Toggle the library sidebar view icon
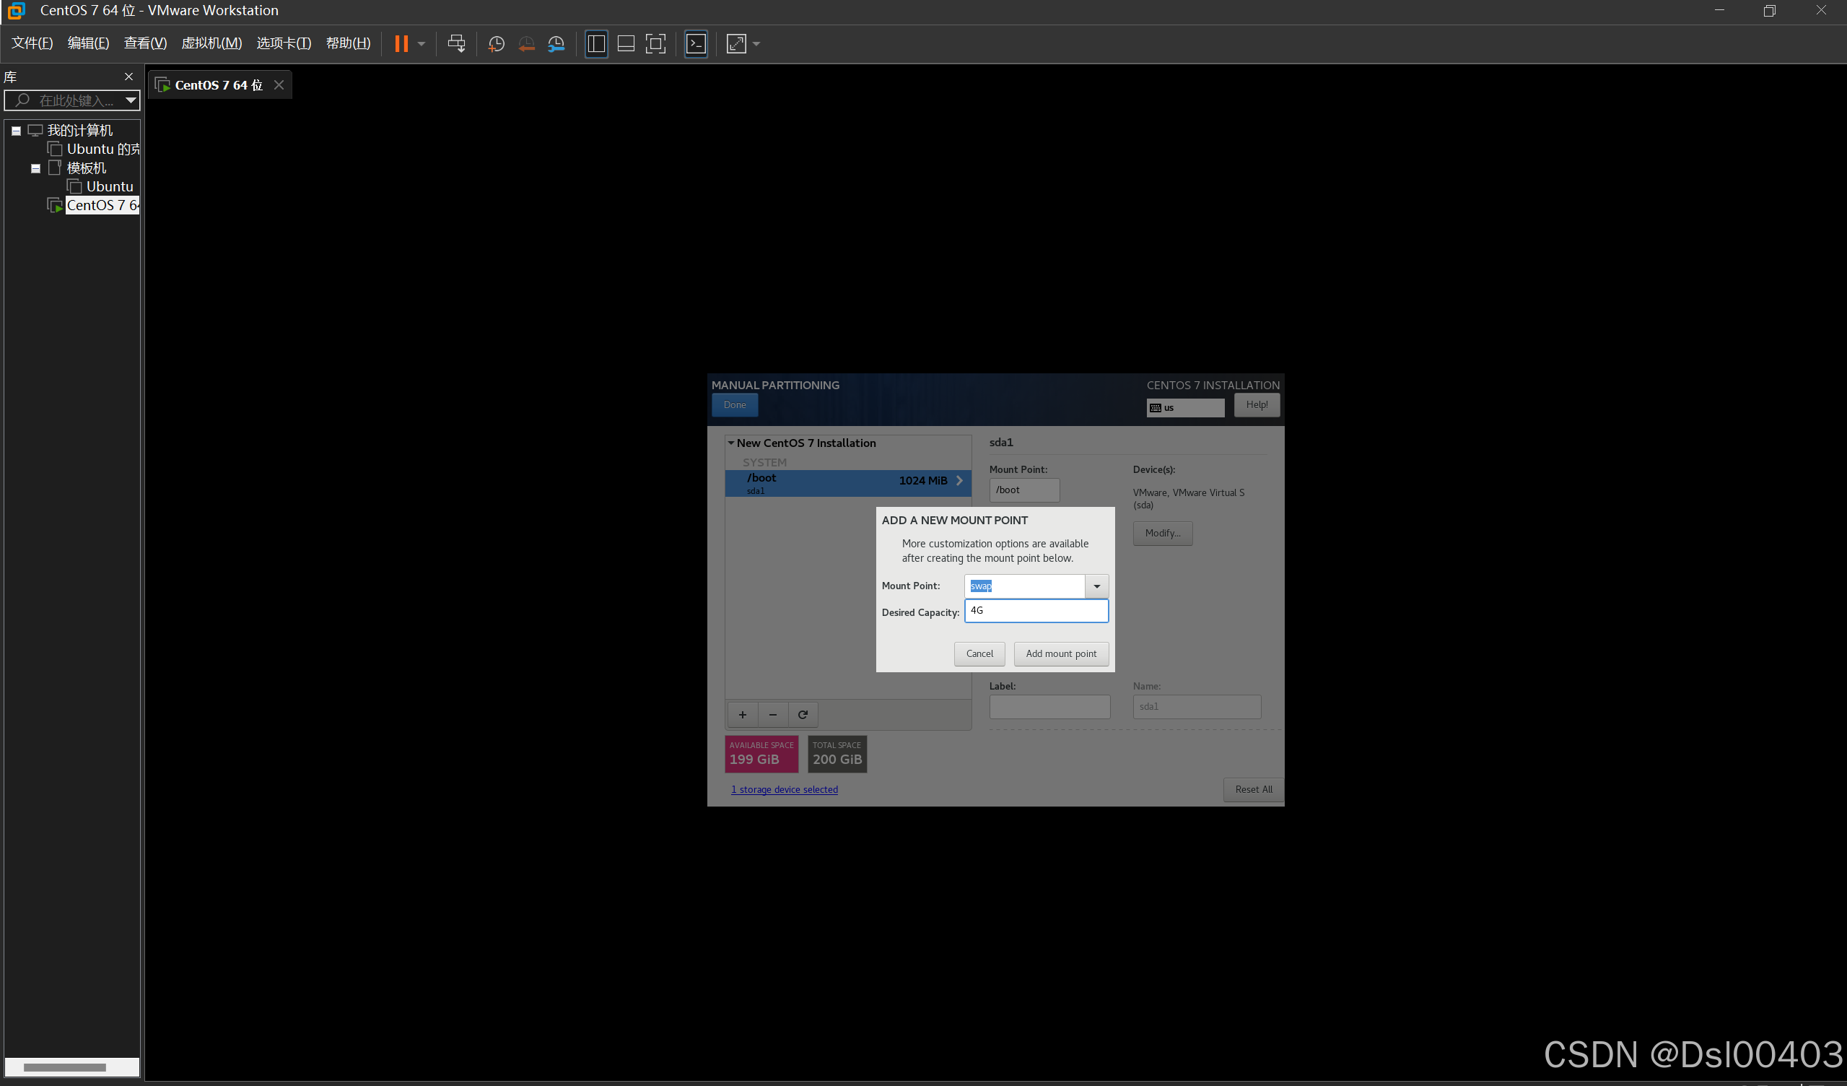1847x1086 pixels. (596, 43)
